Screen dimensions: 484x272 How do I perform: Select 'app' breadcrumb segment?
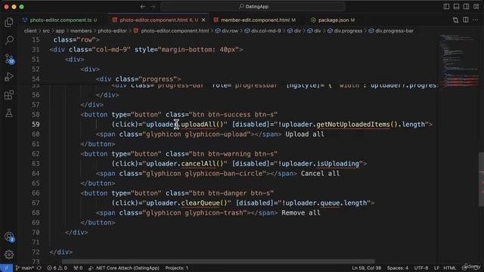click(x=60, y=31)
